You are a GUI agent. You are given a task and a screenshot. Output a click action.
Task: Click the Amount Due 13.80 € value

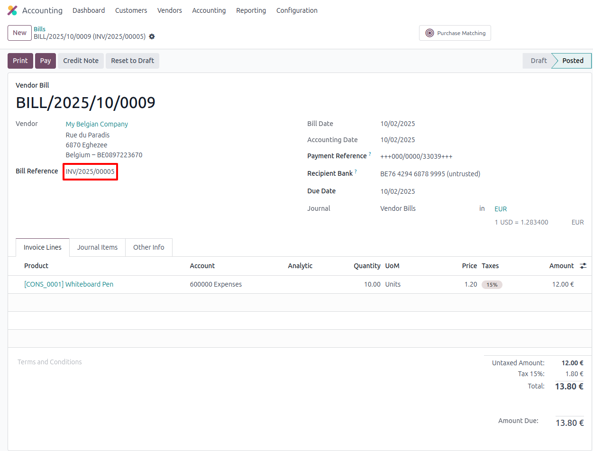click(x=570, y=423)
